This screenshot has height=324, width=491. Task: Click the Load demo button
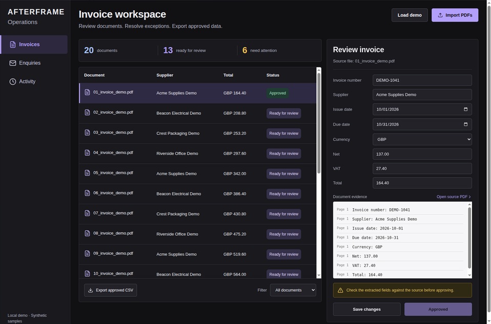410,15
